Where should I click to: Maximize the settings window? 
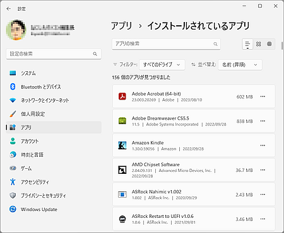point(260,6)
